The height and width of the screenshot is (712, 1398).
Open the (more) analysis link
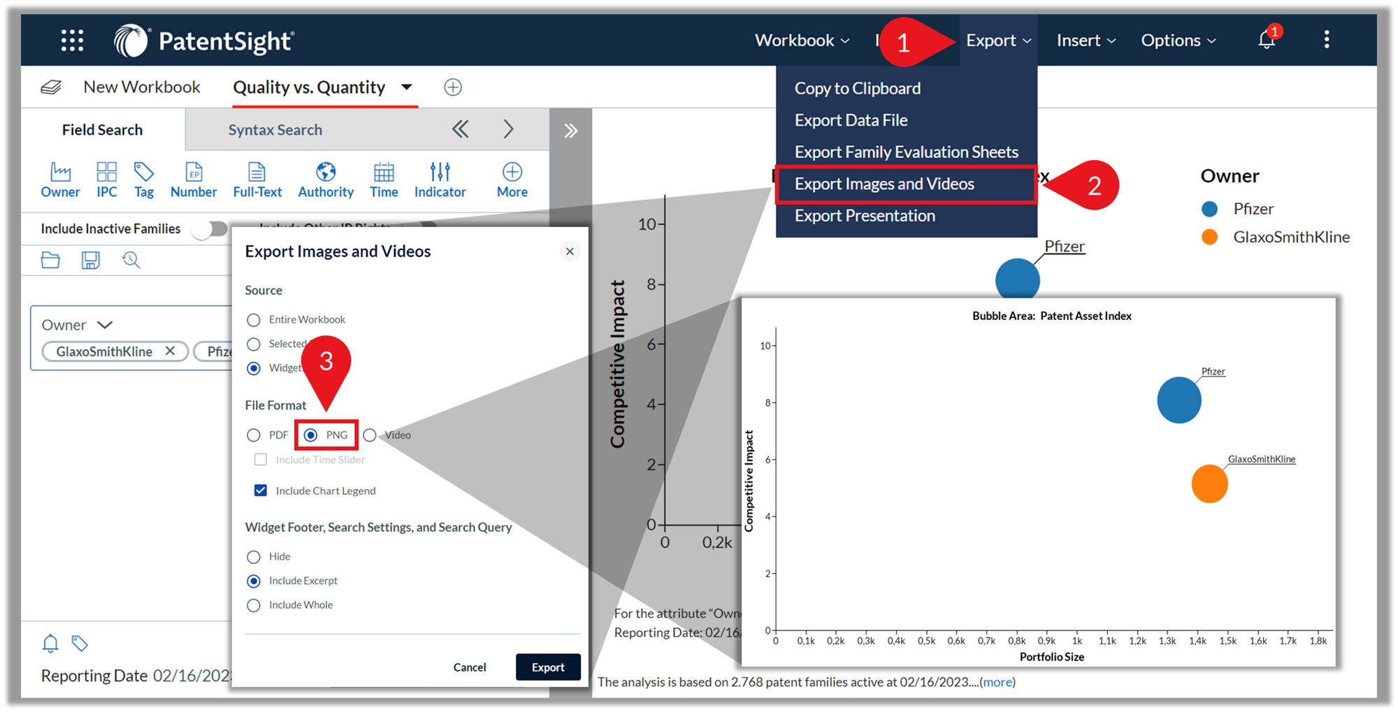click(x=998, y=682)
